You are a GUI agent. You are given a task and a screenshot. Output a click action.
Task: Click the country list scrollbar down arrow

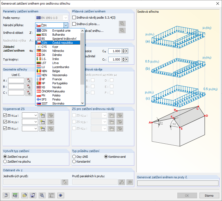[82, 103]
